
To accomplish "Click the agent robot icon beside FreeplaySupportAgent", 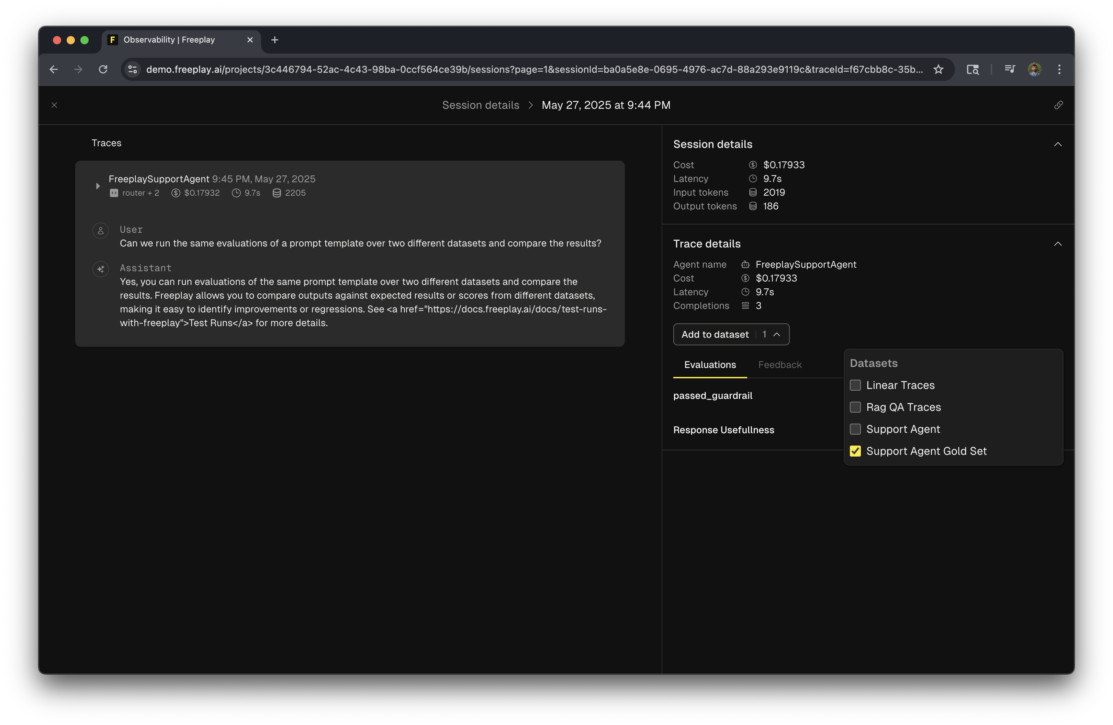I will tap(745, 265).
